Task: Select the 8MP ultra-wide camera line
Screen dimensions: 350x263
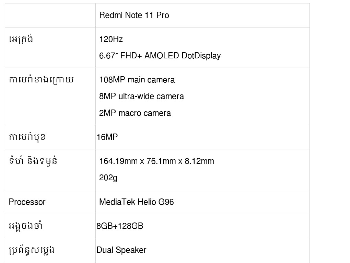Action: click(141, 96)
